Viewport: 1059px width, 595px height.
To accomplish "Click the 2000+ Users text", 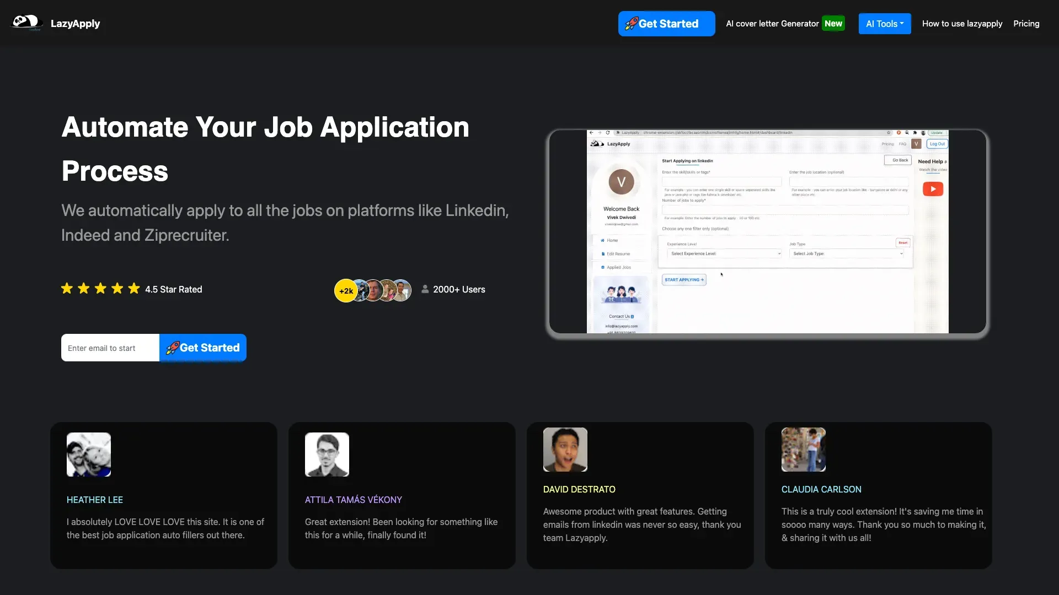I will pos(459,289).
